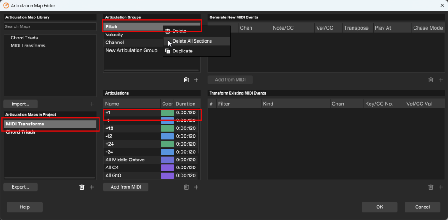The height and width of the screenshot is (220, 448).
Task: Add a new articulation group with plus icon
Action: click(x=196, y=80)
